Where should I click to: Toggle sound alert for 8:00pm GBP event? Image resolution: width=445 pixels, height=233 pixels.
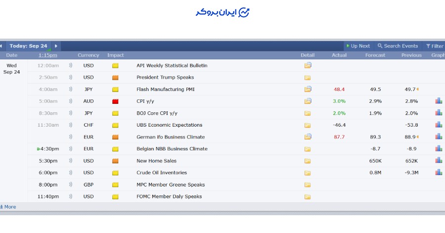tap(71, 185)
